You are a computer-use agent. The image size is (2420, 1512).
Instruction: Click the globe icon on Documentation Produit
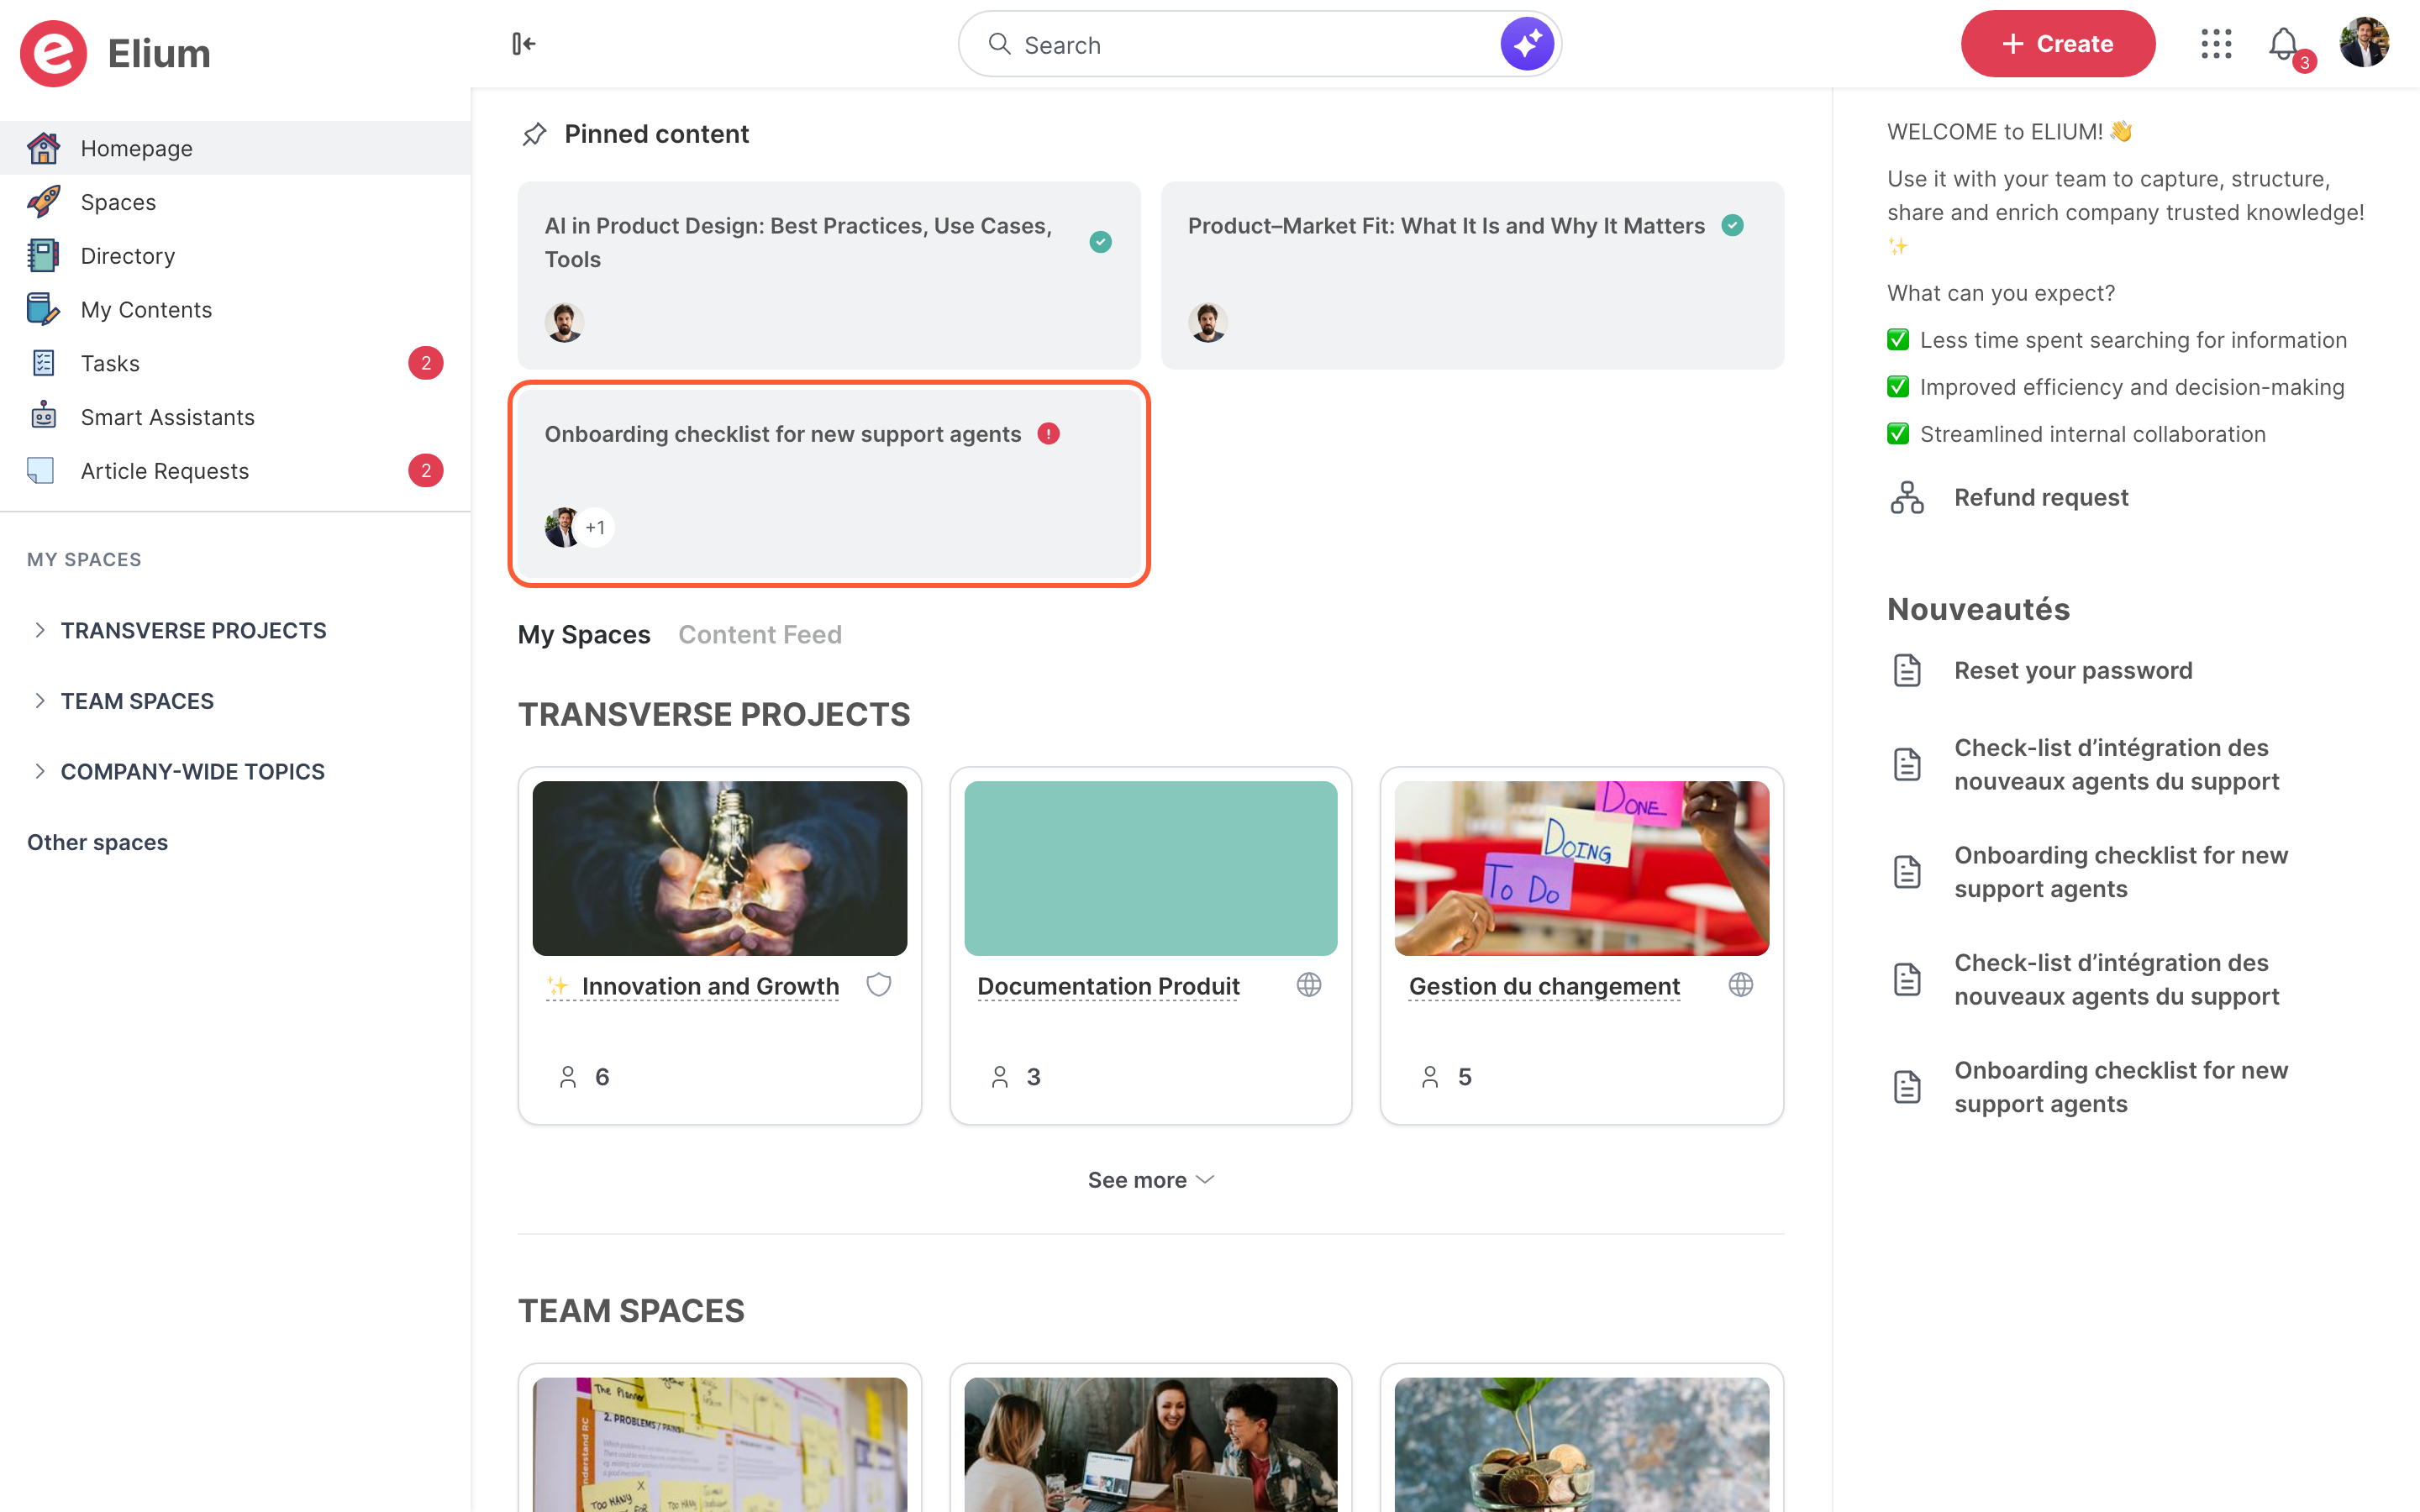coord(1309,985)
